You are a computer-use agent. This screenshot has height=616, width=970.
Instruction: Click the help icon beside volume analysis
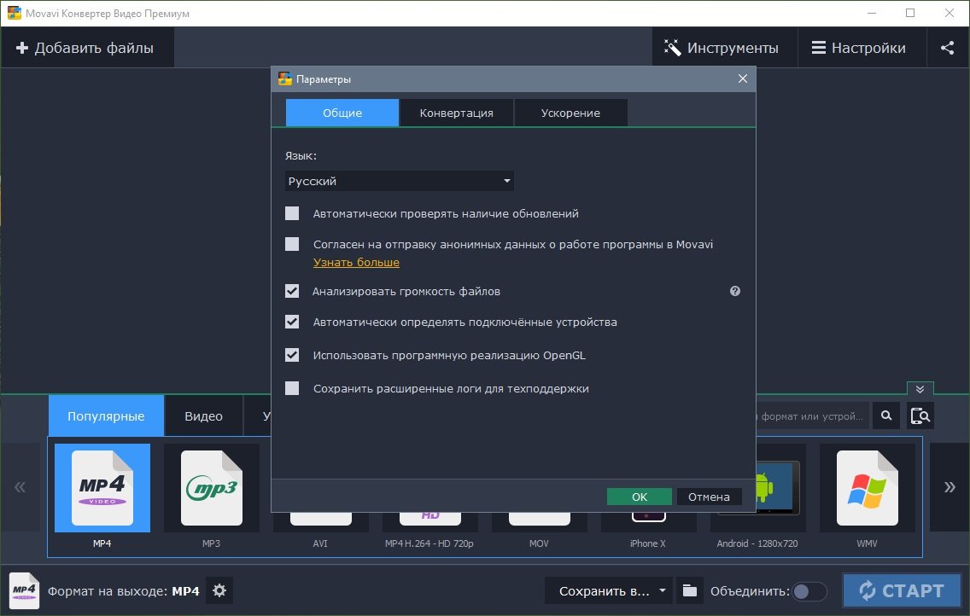(x=734, y=291)
